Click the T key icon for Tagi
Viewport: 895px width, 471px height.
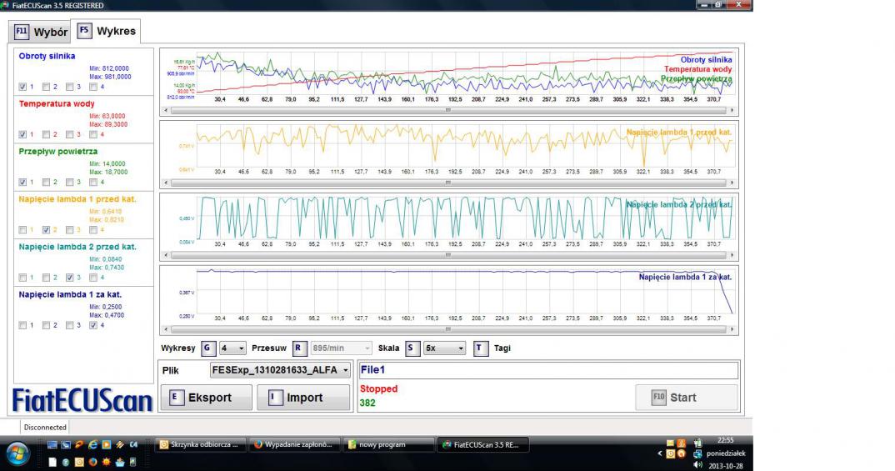click(x=480, y=348)
